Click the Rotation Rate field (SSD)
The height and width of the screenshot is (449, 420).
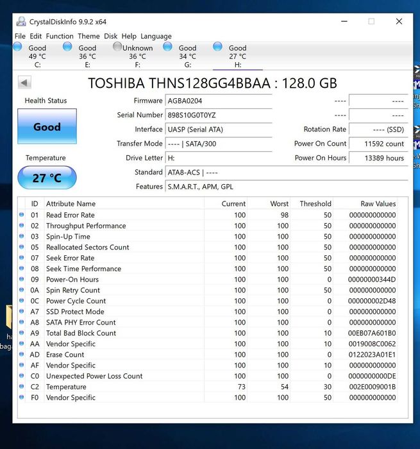378,130
